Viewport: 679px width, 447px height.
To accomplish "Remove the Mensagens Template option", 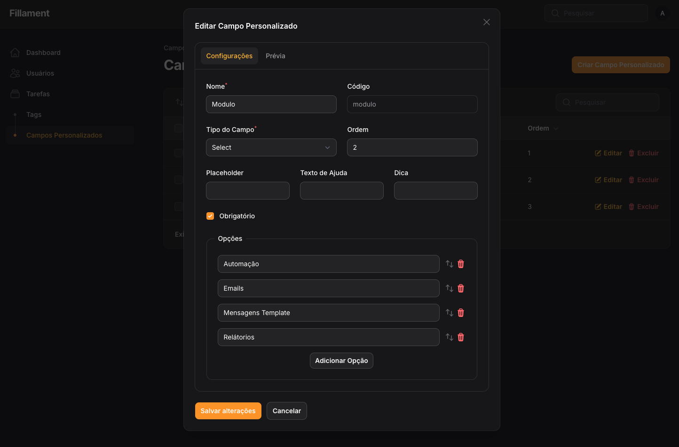I will pos(461,313).
